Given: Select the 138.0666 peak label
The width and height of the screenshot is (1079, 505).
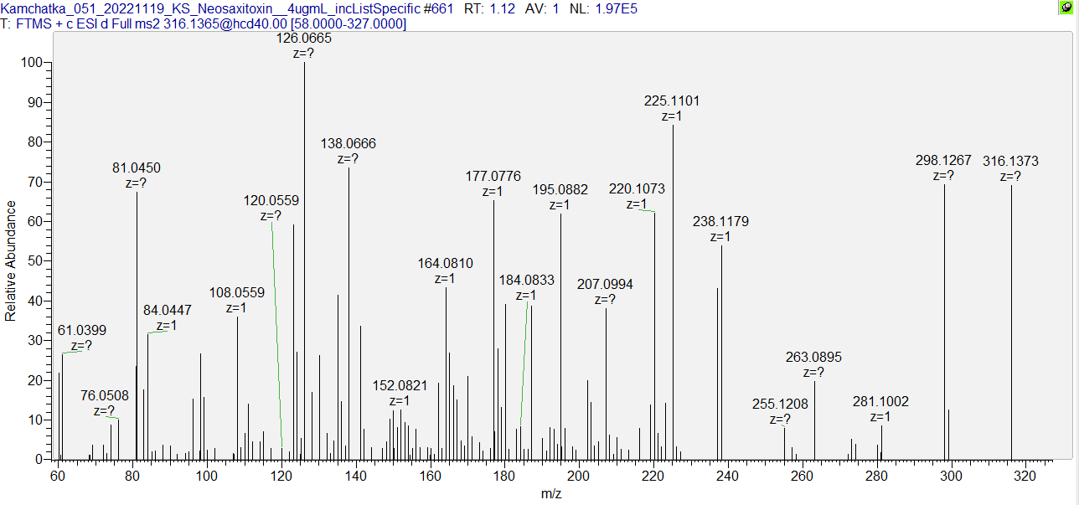Looking at the screenshot, I should [348, 144].
